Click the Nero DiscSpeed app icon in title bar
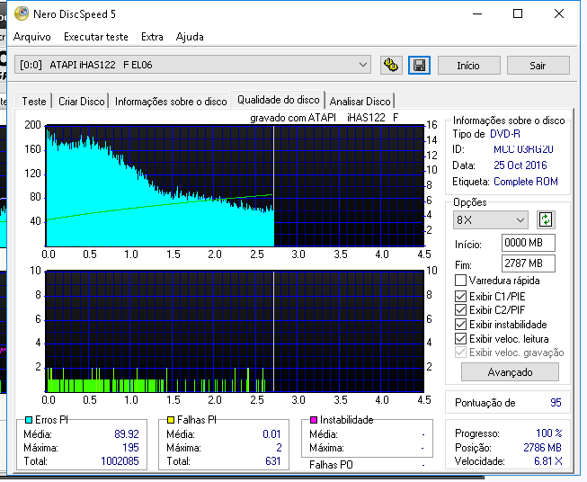 pos(22,13)
